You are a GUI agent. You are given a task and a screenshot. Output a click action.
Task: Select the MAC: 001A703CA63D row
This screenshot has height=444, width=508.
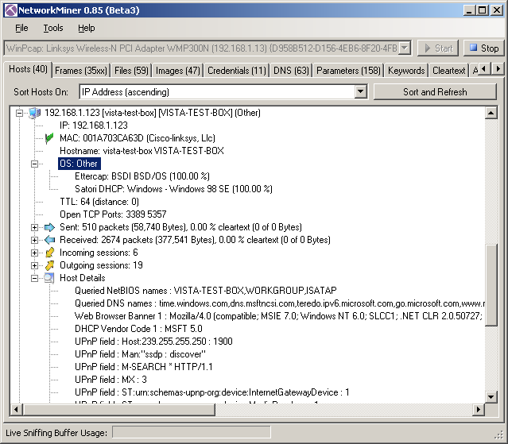138,138
